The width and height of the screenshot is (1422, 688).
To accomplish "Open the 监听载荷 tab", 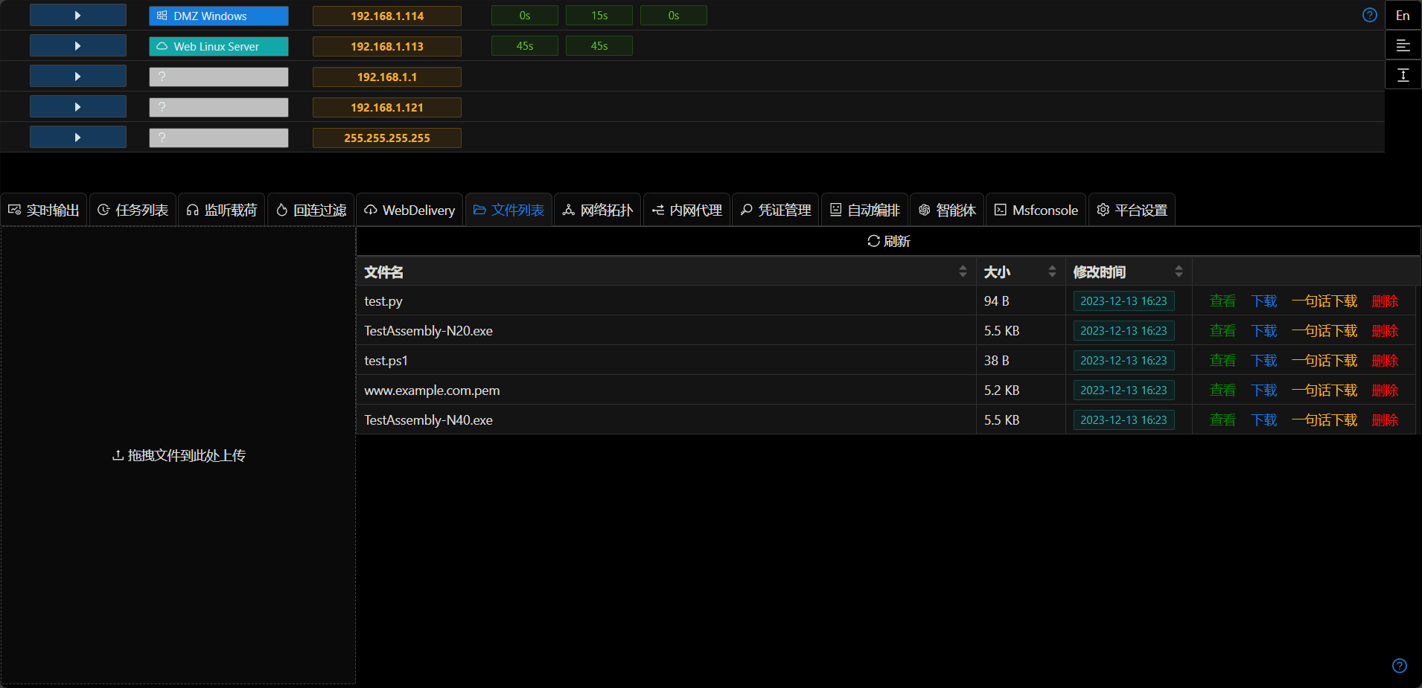I will coord(222,210).
